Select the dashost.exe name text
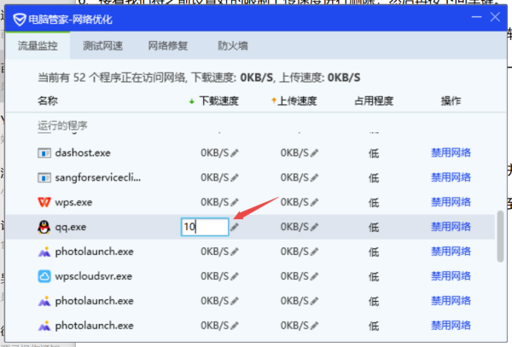The height and width of the screenshot is (347, 512). 83,153
